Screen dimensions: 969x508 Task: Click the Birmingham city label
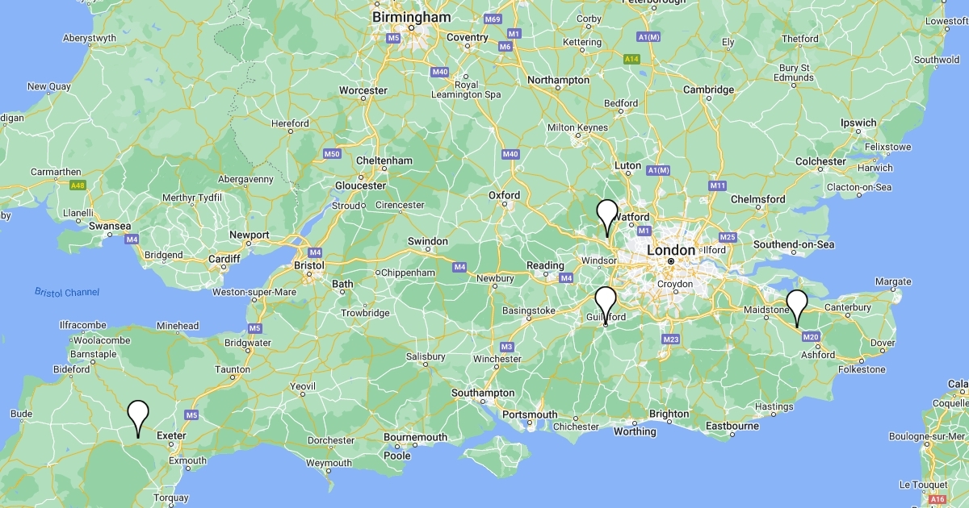411,17
